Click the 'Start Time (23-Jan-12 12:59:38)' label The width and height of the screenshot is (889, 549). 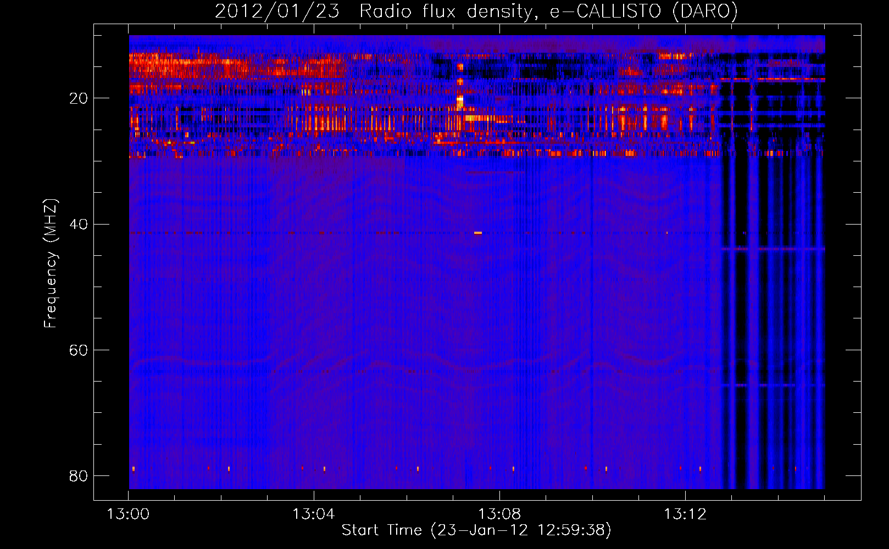pyautogui.click(x=476, y=530)
